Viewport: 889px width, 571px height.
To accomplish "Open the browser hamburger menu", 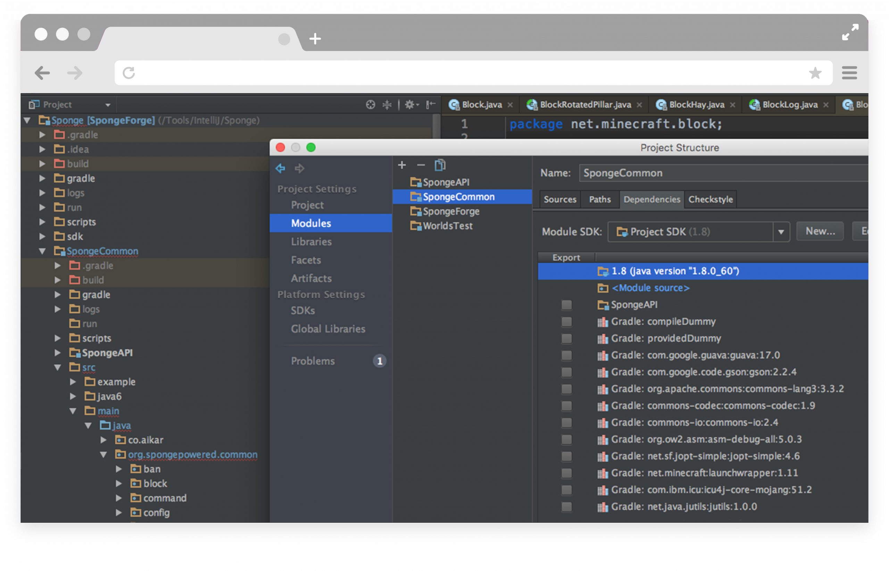I will click(849, 73).
